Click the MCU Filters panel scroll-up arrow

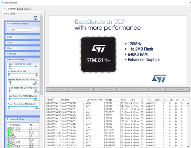(x=41, y=14)
